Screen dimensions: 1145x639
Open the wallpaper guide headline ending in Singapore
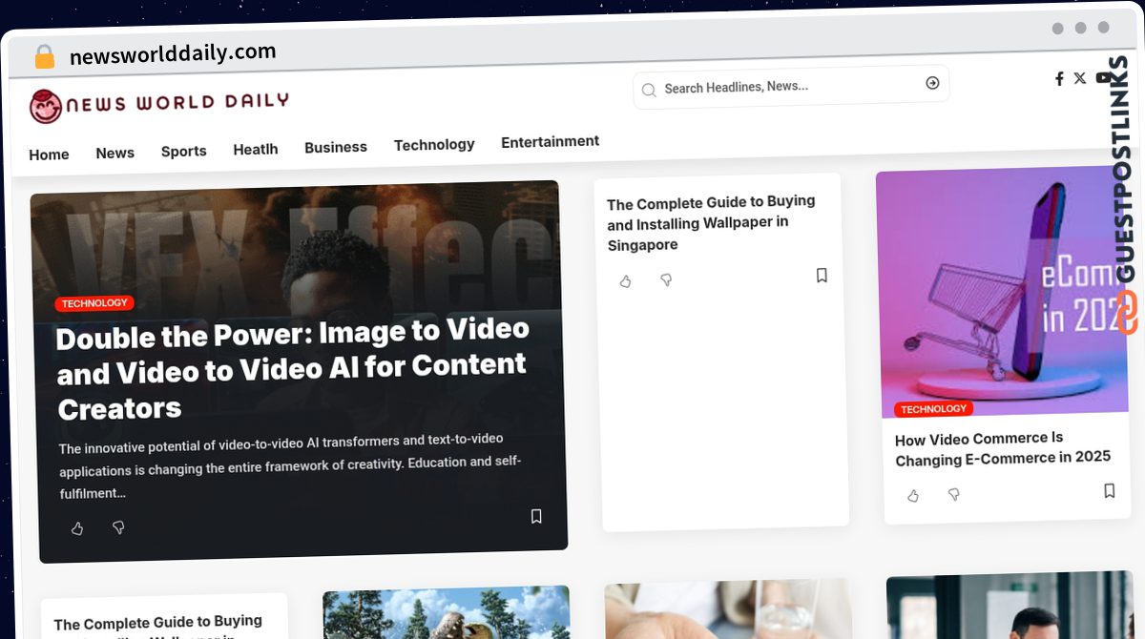(x=711, y=223)
